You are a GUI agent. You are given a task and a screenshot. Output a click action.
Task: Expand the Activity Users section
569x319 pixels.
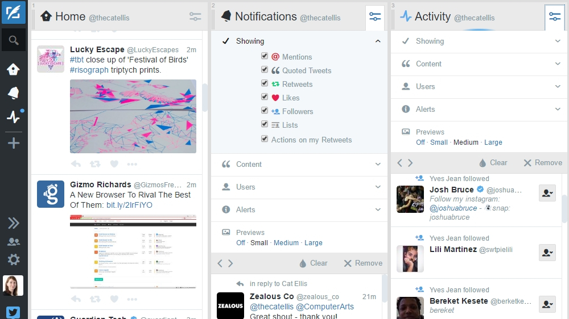point(480,86)
